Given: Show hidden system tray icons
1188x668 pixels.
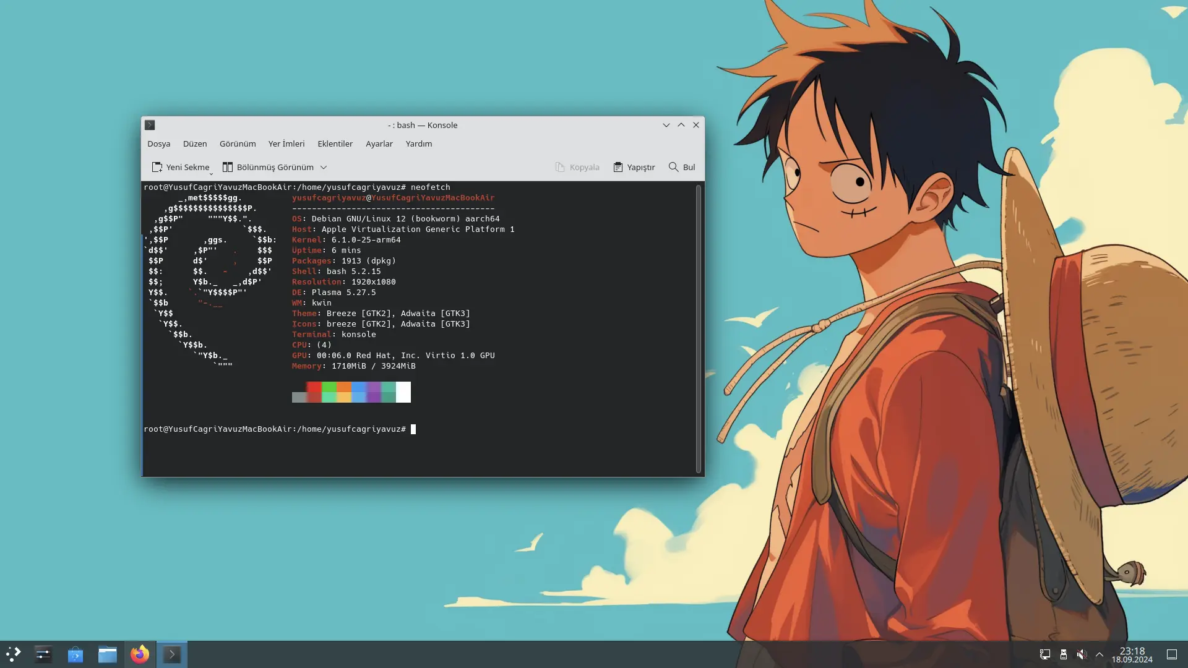Looking at the screenshot, I should pos(1100,654).
